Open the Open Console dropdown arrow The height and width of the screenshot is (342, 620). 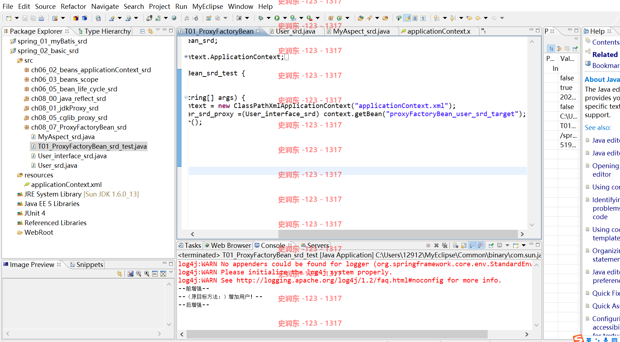point(524,245)
